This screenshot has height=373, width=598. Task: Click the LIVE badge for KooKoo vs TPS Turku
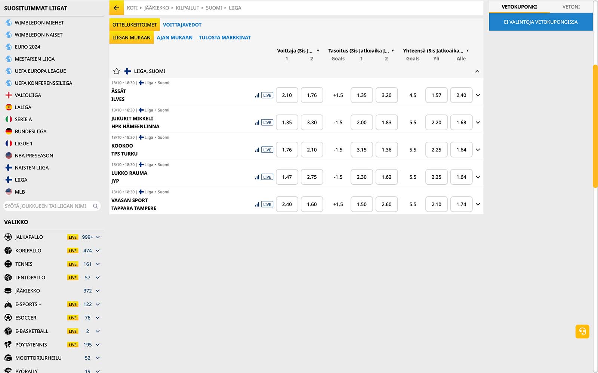click(267, 150)
